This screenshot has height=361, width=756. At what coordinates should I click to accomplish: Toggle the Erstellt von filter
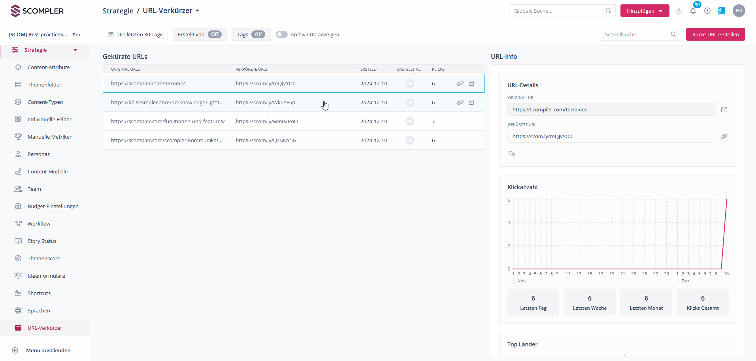coord(215,34)
